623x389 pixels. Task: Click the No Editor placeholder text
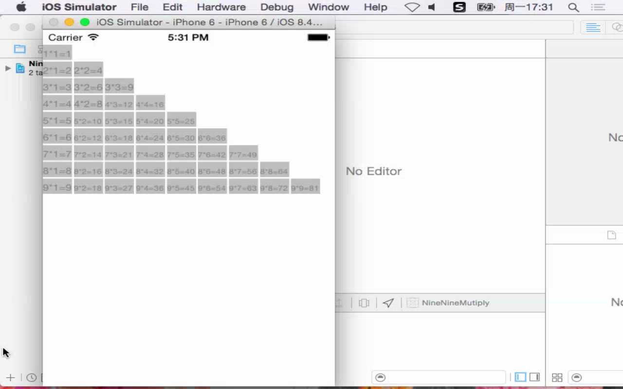(374, 171)
